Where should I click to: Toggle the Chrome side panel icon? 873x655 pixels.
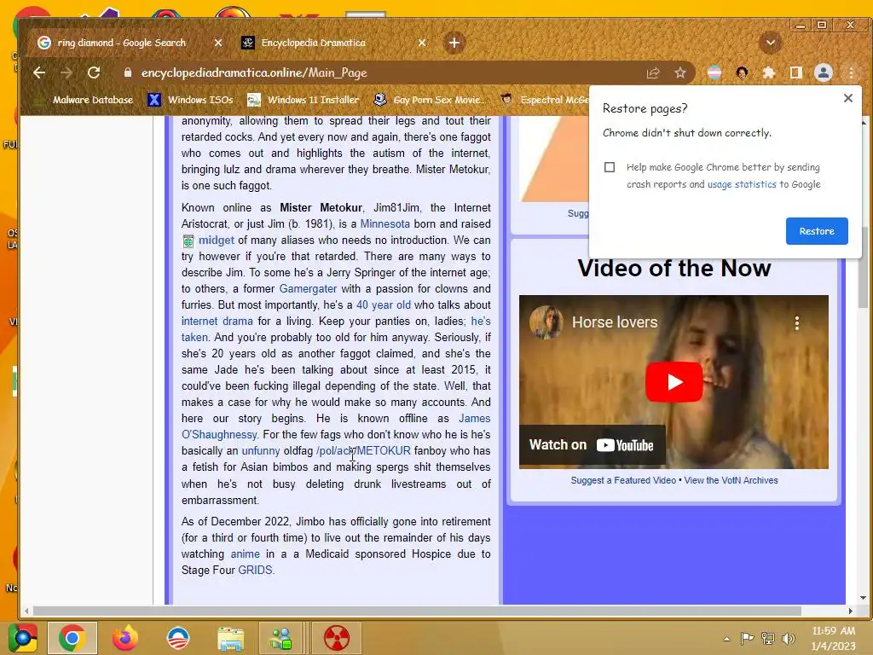point(796,72)
